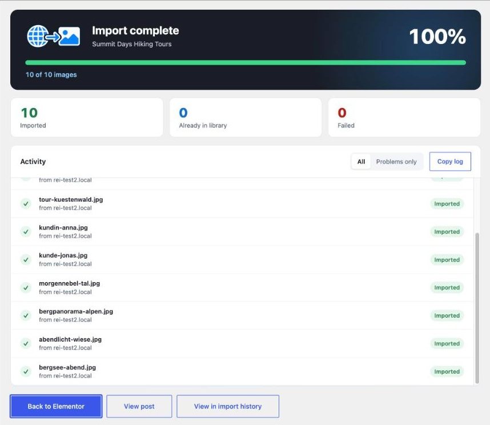Click the 100% percentage text

point(437,37)
